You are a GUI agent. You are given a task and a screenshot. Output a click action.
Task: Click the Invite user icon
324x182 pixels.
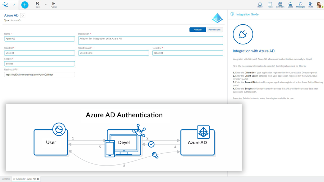pos(311,5)
